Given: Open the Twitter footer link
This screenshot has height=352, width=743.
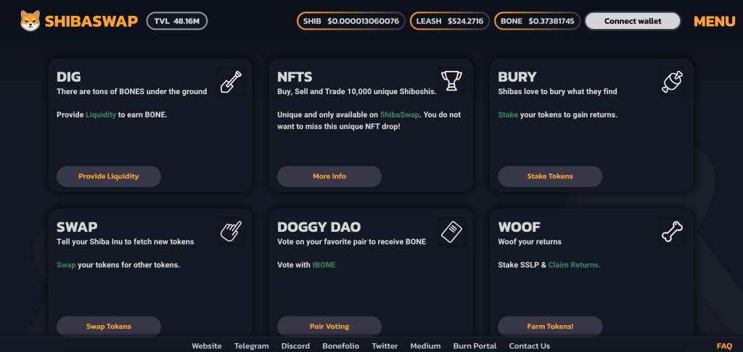Looking at the screenshot, I should pos(385,346).
